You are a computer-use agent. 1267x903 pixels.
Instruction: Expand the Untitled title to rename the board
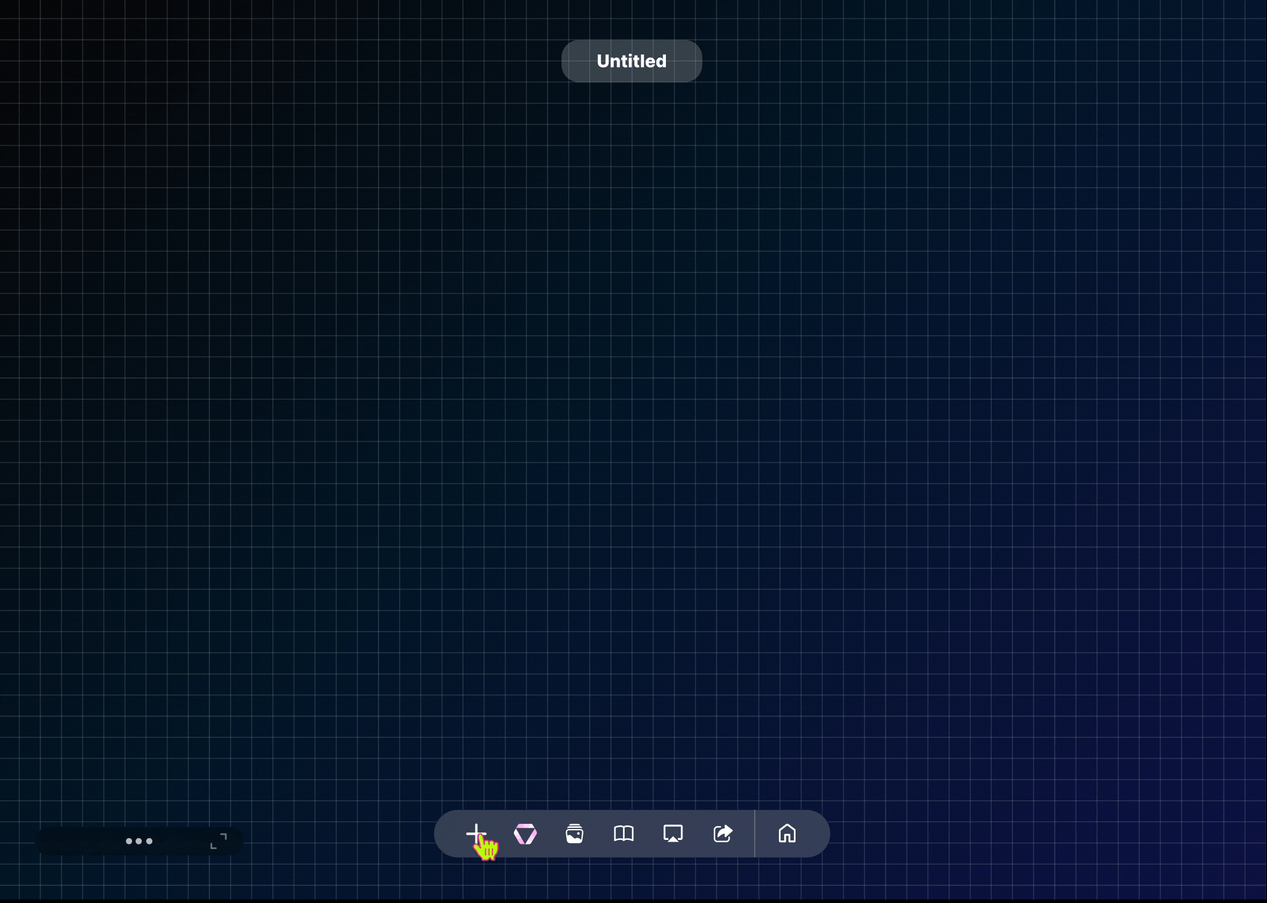631,61
